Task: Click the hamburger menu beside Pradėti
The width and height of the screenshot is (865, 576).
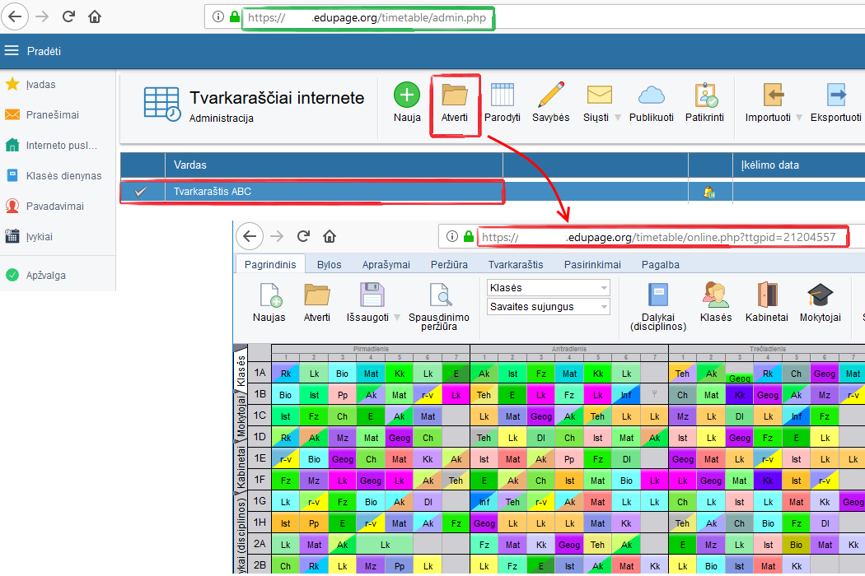Action: tap(12, 51)
